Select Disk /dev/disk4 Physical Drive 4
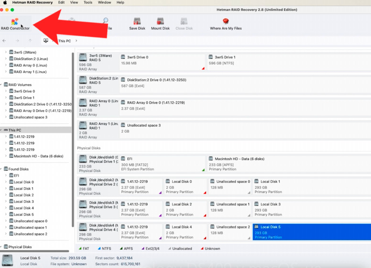The width and height of the screenshot is (371, 268). [x=98, y=232]
